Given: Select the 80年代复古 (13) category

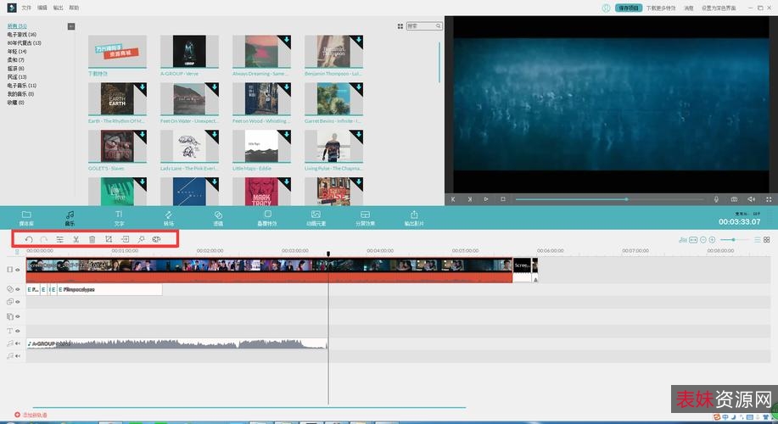Looking at the screenshot, I should tap(24, 43).
